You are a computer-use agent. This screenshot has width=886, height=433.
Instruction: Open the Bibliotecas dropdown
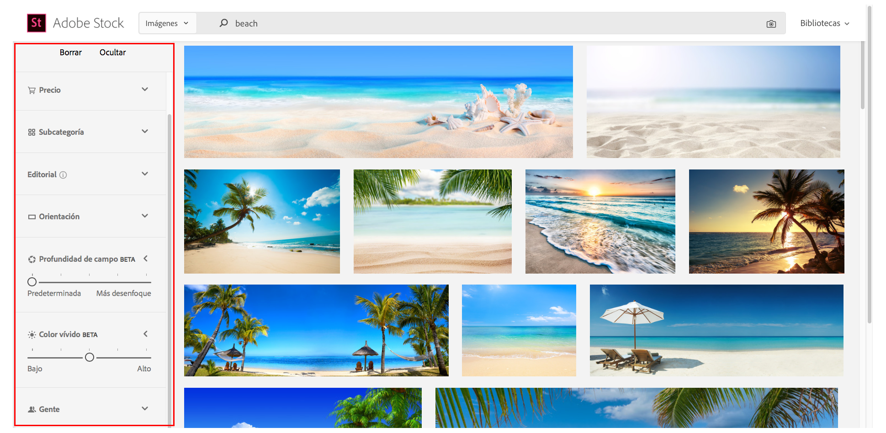[x=824, y=23]
